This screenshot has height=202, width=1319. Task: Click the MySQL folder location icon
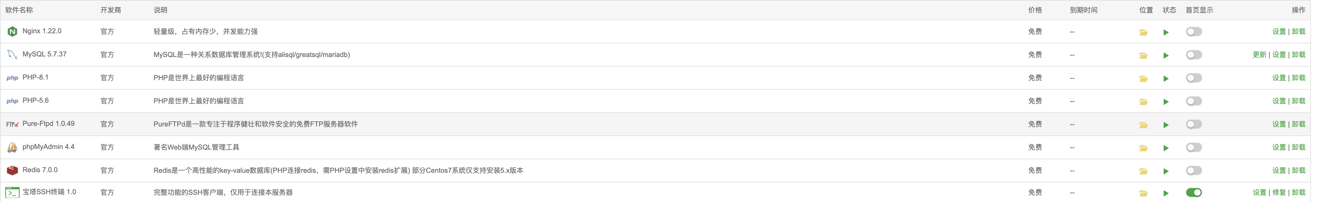tap(1143, 55)
